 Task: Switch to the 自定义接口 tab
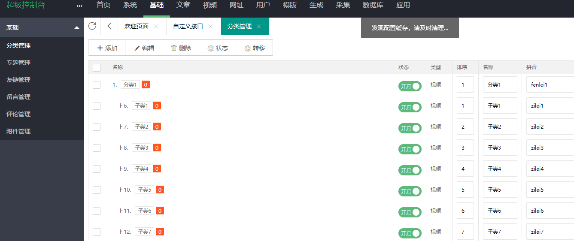[188, 26]
